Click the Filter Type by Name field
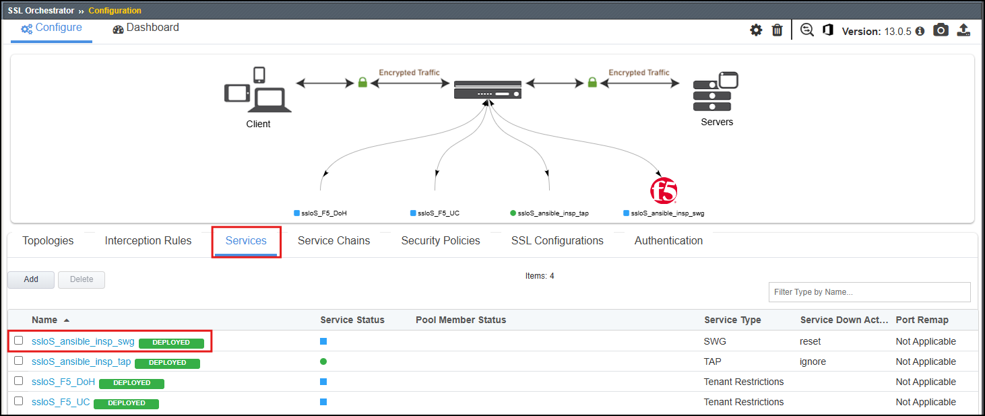985x416 pixels. 869,292
